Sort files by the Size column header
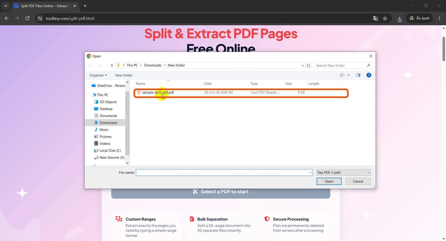This screenshot has width=446, height=241. click(x=295, y=84)
